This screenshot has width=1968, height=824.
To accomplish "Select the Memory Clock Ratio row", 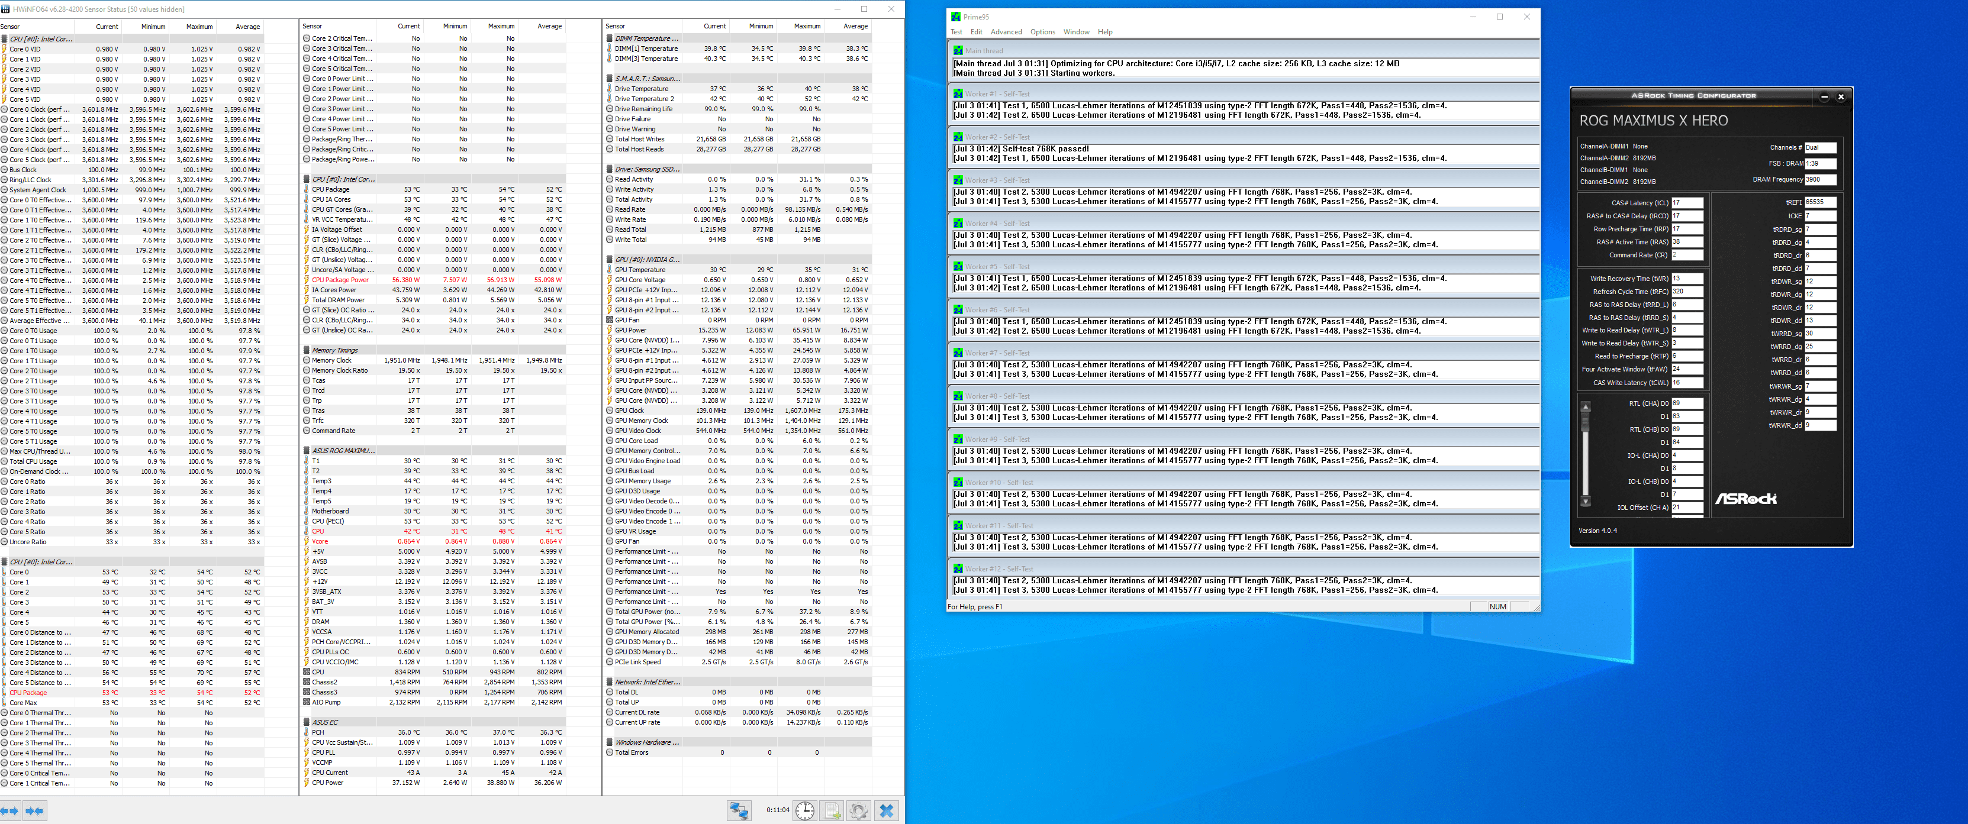I will tap(434, 370).
